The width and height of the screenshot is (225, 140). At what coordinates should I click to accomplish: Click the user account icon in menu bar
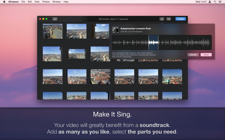coord(210,2)
